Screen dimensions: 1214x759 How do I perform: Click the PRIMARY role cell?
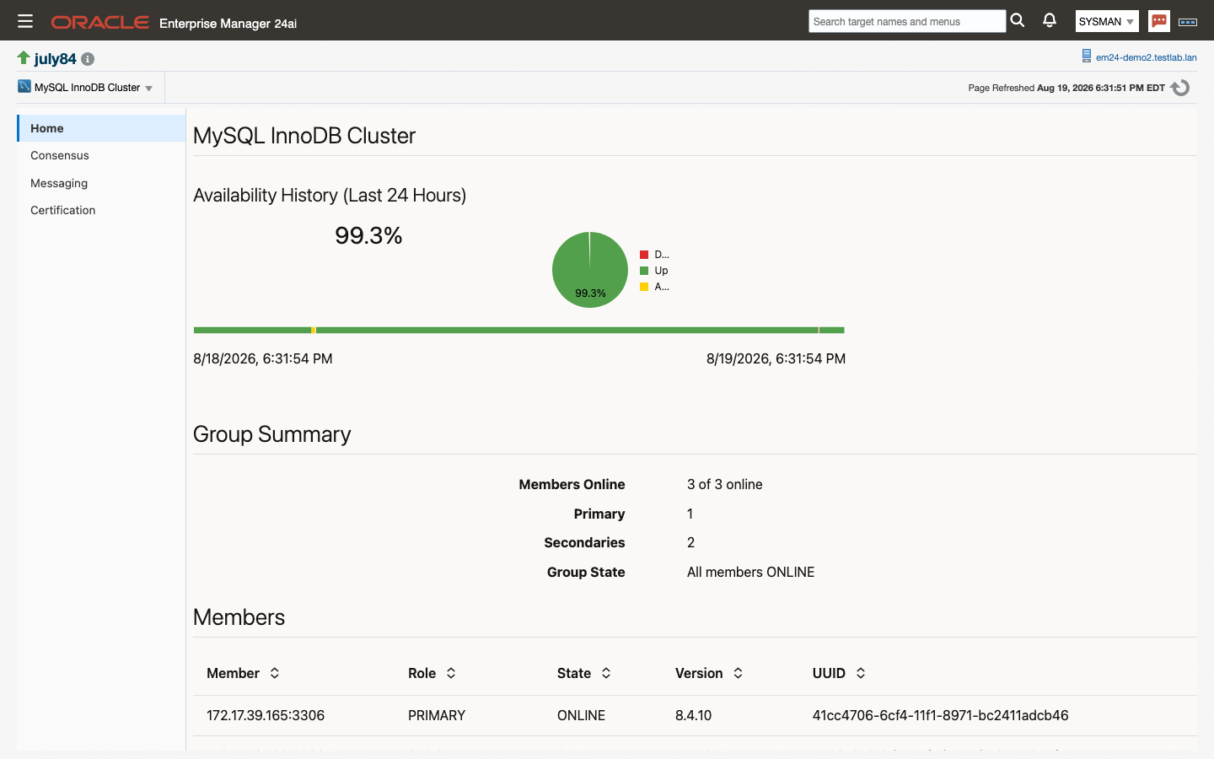tap(437, 715)
